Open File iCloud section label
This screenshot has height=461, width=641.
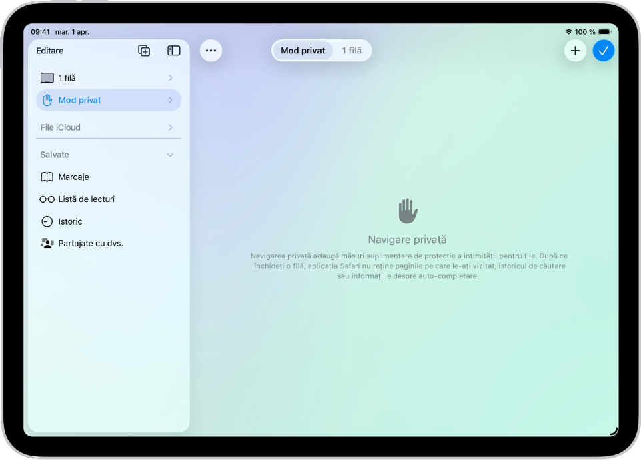click(61, 127)
